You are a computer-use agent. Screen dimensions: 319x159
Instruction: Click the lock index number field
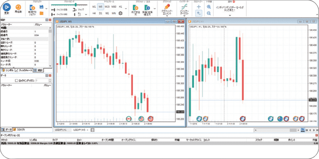click(42, 80)
